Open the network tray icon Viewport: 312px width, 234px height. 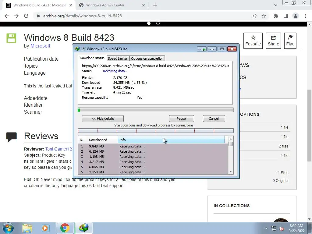pyautogui.click(x=274, y=229)
